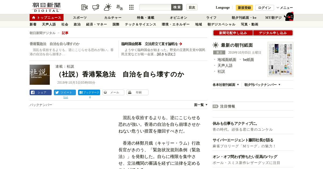Open the weather sun-cloud icon
Image resolution: width=323 pixels, height=169 pixels.
pyautogui.click(x=108, y=7)
